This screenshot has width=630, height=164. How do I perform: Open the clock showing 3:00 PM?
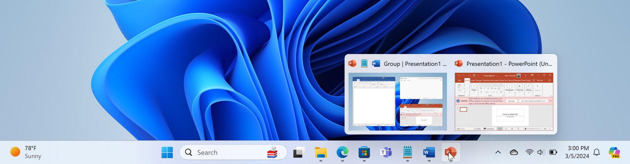pyautogui.click(x=577, y=152)
